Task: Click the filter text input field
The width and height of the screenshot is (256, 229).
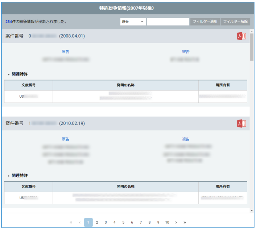Action: (168, 22)
